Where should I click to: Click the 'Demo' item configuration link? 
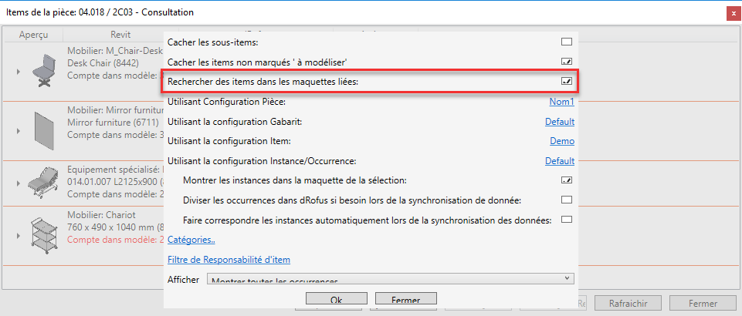(x=561, y=141)
